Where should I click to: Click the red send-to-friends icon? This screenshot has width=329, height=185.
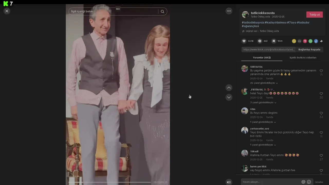(305, 41)
